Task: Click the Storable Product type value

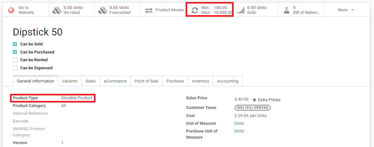Action: 77,98
